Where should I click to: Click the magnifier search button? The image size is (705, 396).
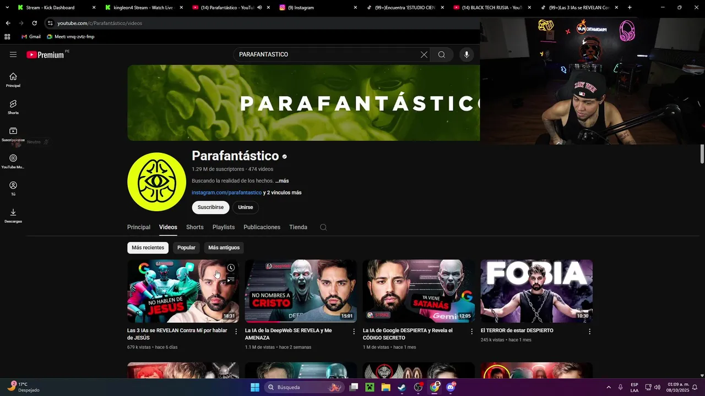(441, 54)
